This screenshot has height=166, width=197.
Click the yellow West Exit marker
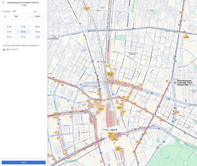(101, 109)
